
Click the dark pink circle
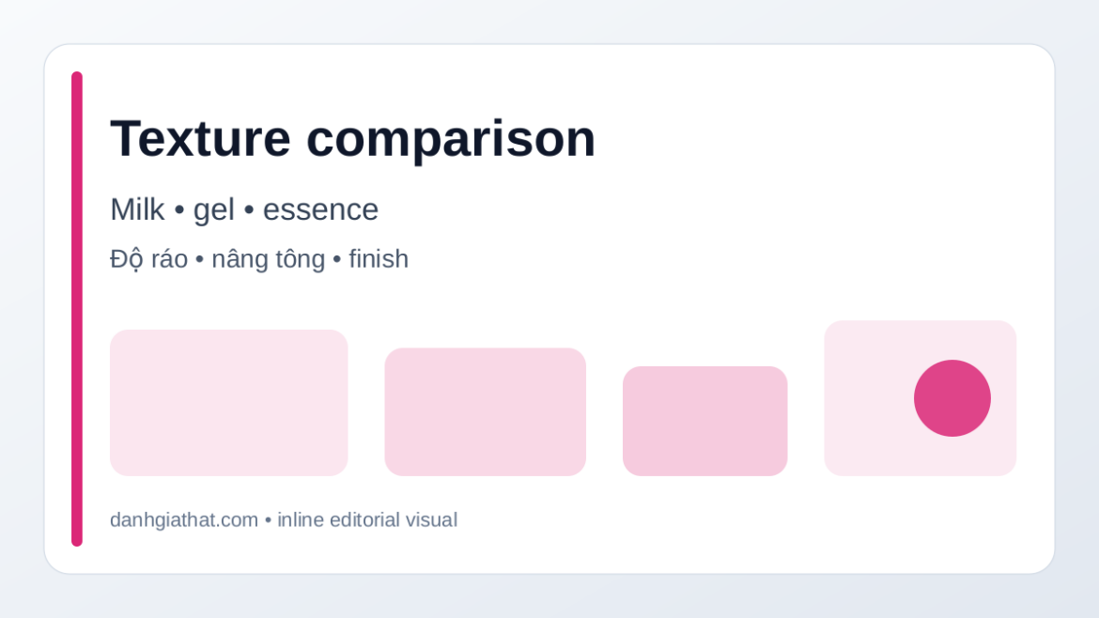coord(952,398)
